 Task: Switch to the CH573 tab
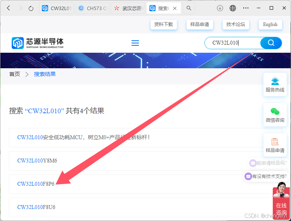pyautogui.click(x=92, y=8)
